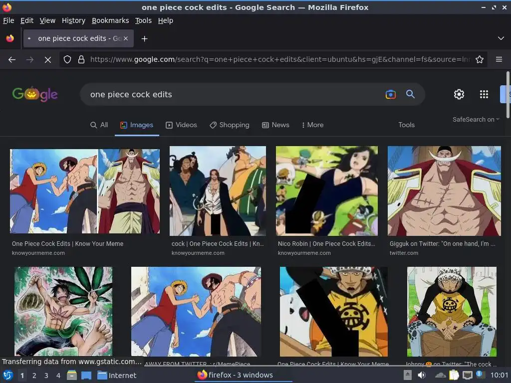Open Google quick settings gear
511x383 pixels.
coord(459,94)
